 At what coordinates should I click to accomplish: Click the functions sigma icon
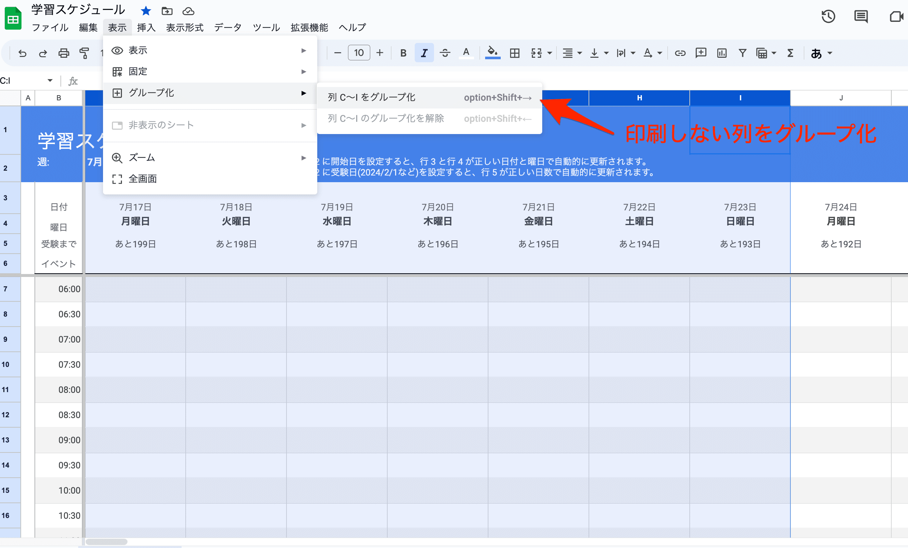click(x=790, y=53)
